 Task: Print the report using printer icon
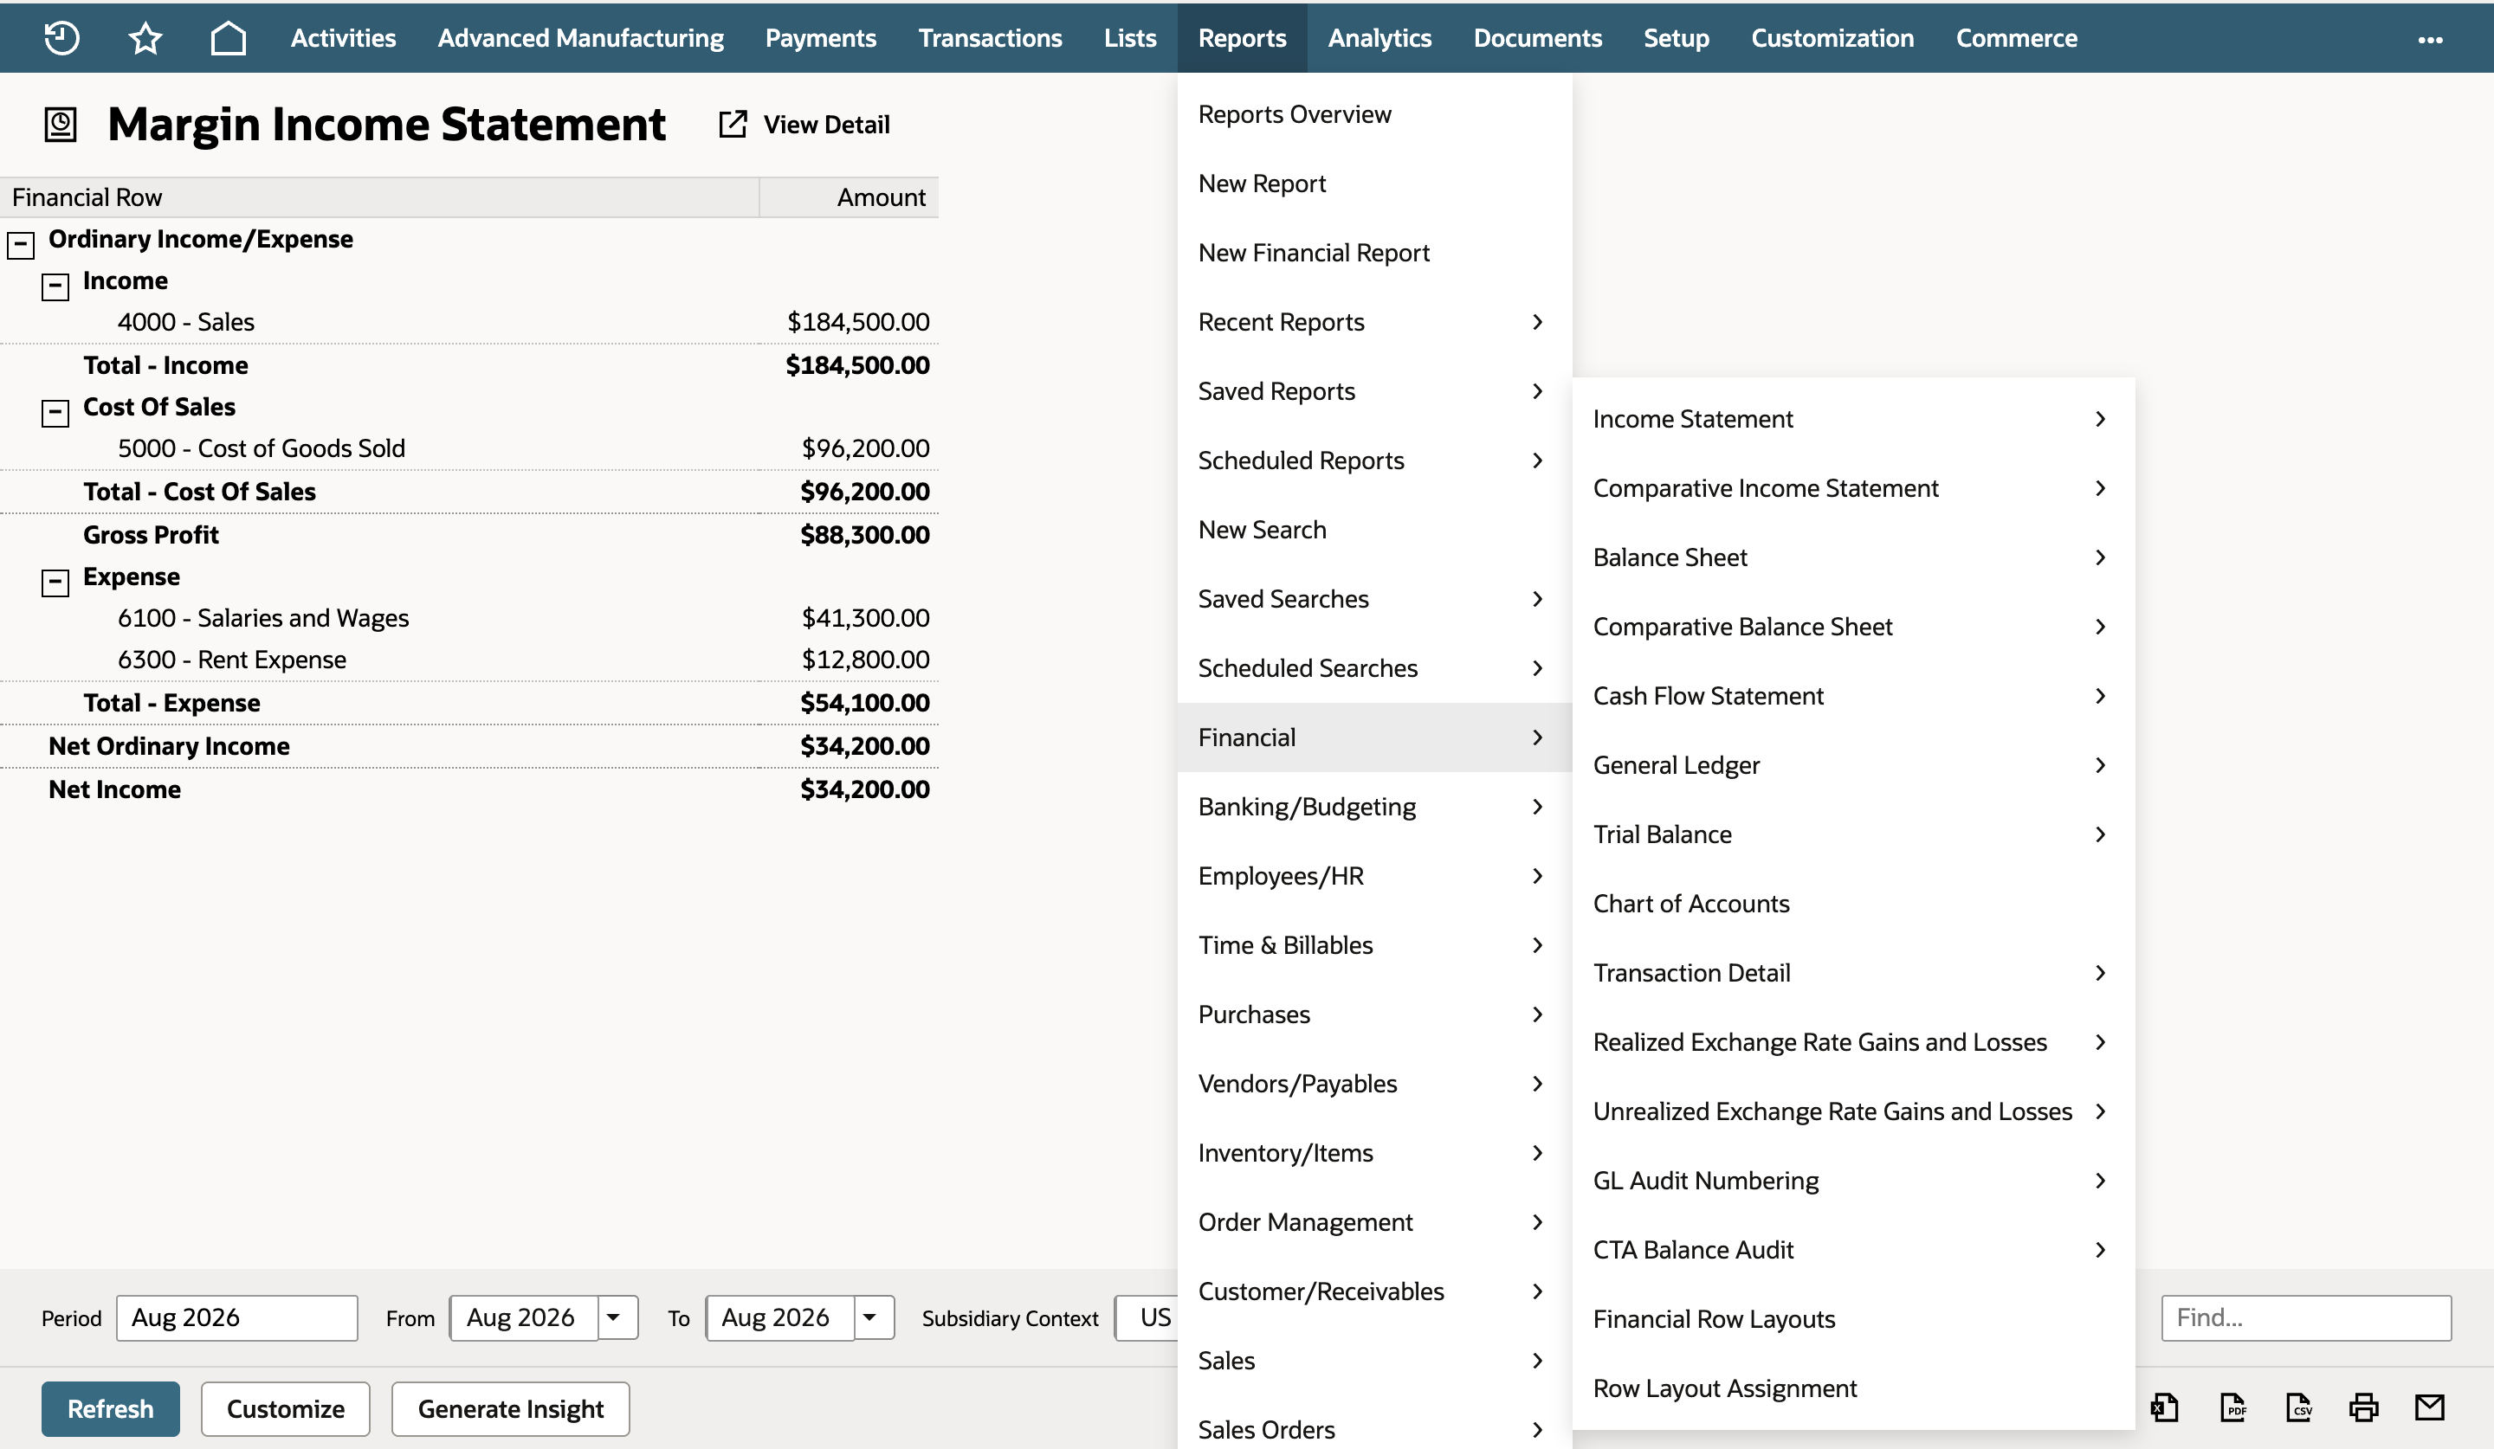(x=2364, y=1407)
